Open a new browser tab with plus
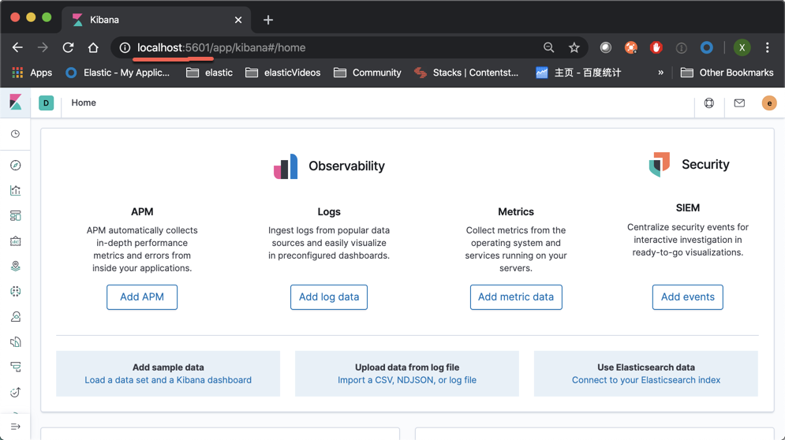This screenshot has height=440, width=785. click(x=268, y=20)
